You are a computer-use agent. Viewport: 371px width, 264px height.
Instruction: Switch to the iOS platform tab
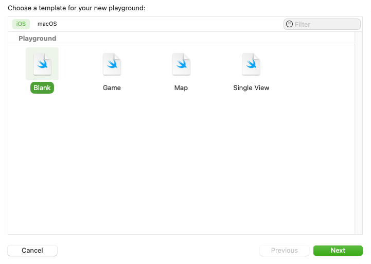tap(21, 24)
